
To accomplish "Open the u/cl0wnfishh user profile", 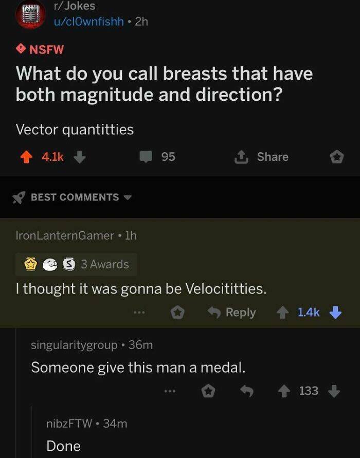I will (89, 21).
